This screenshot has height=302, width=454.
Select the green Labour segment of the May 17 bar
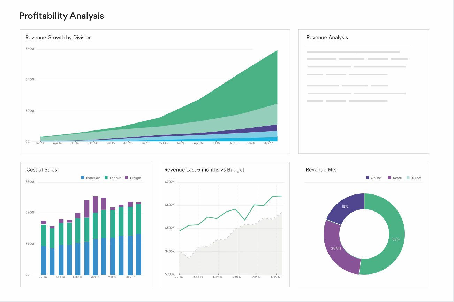(x=130, y=221)
